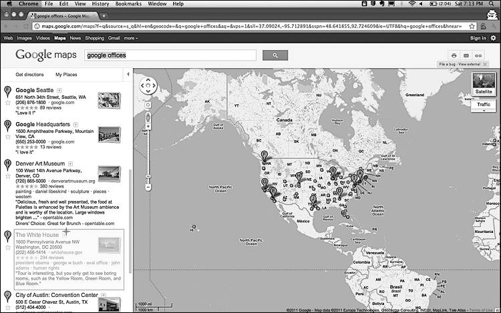
Task: Star the Denver Art Museum result
Action: pos(7,175)
